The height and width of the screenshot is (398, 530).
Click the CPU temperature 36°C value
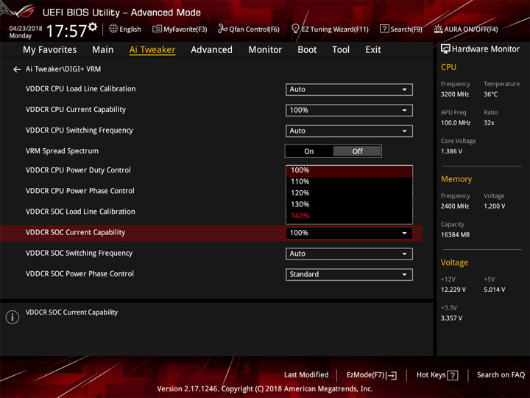490,94
